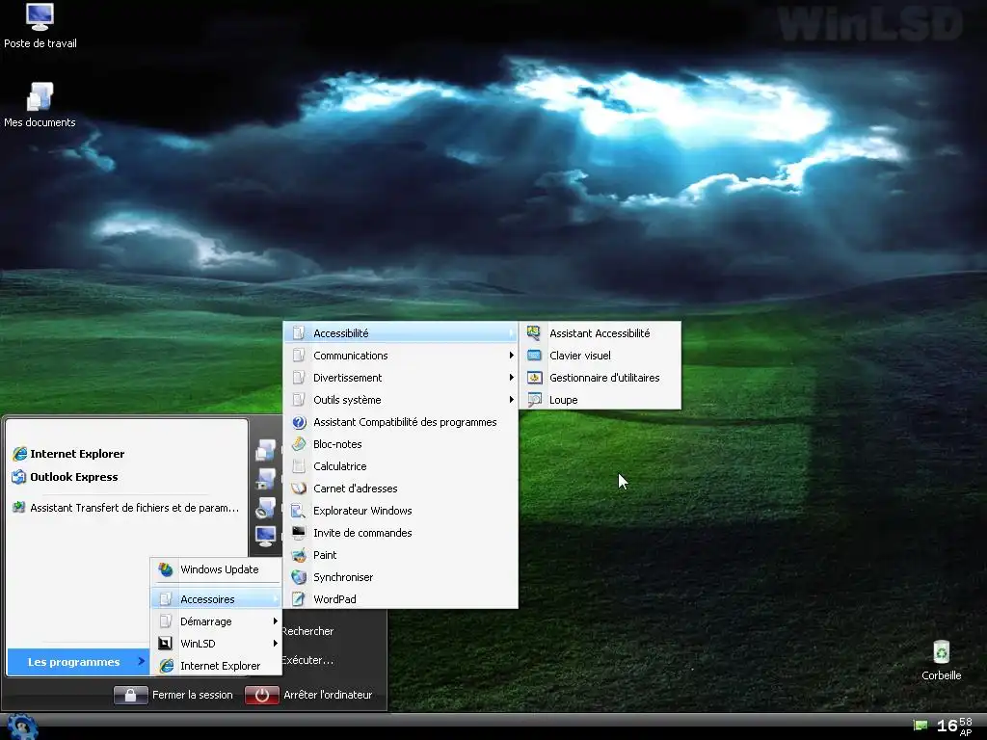
Task: Click the Paint palette icon
Action: click(299, 555)
